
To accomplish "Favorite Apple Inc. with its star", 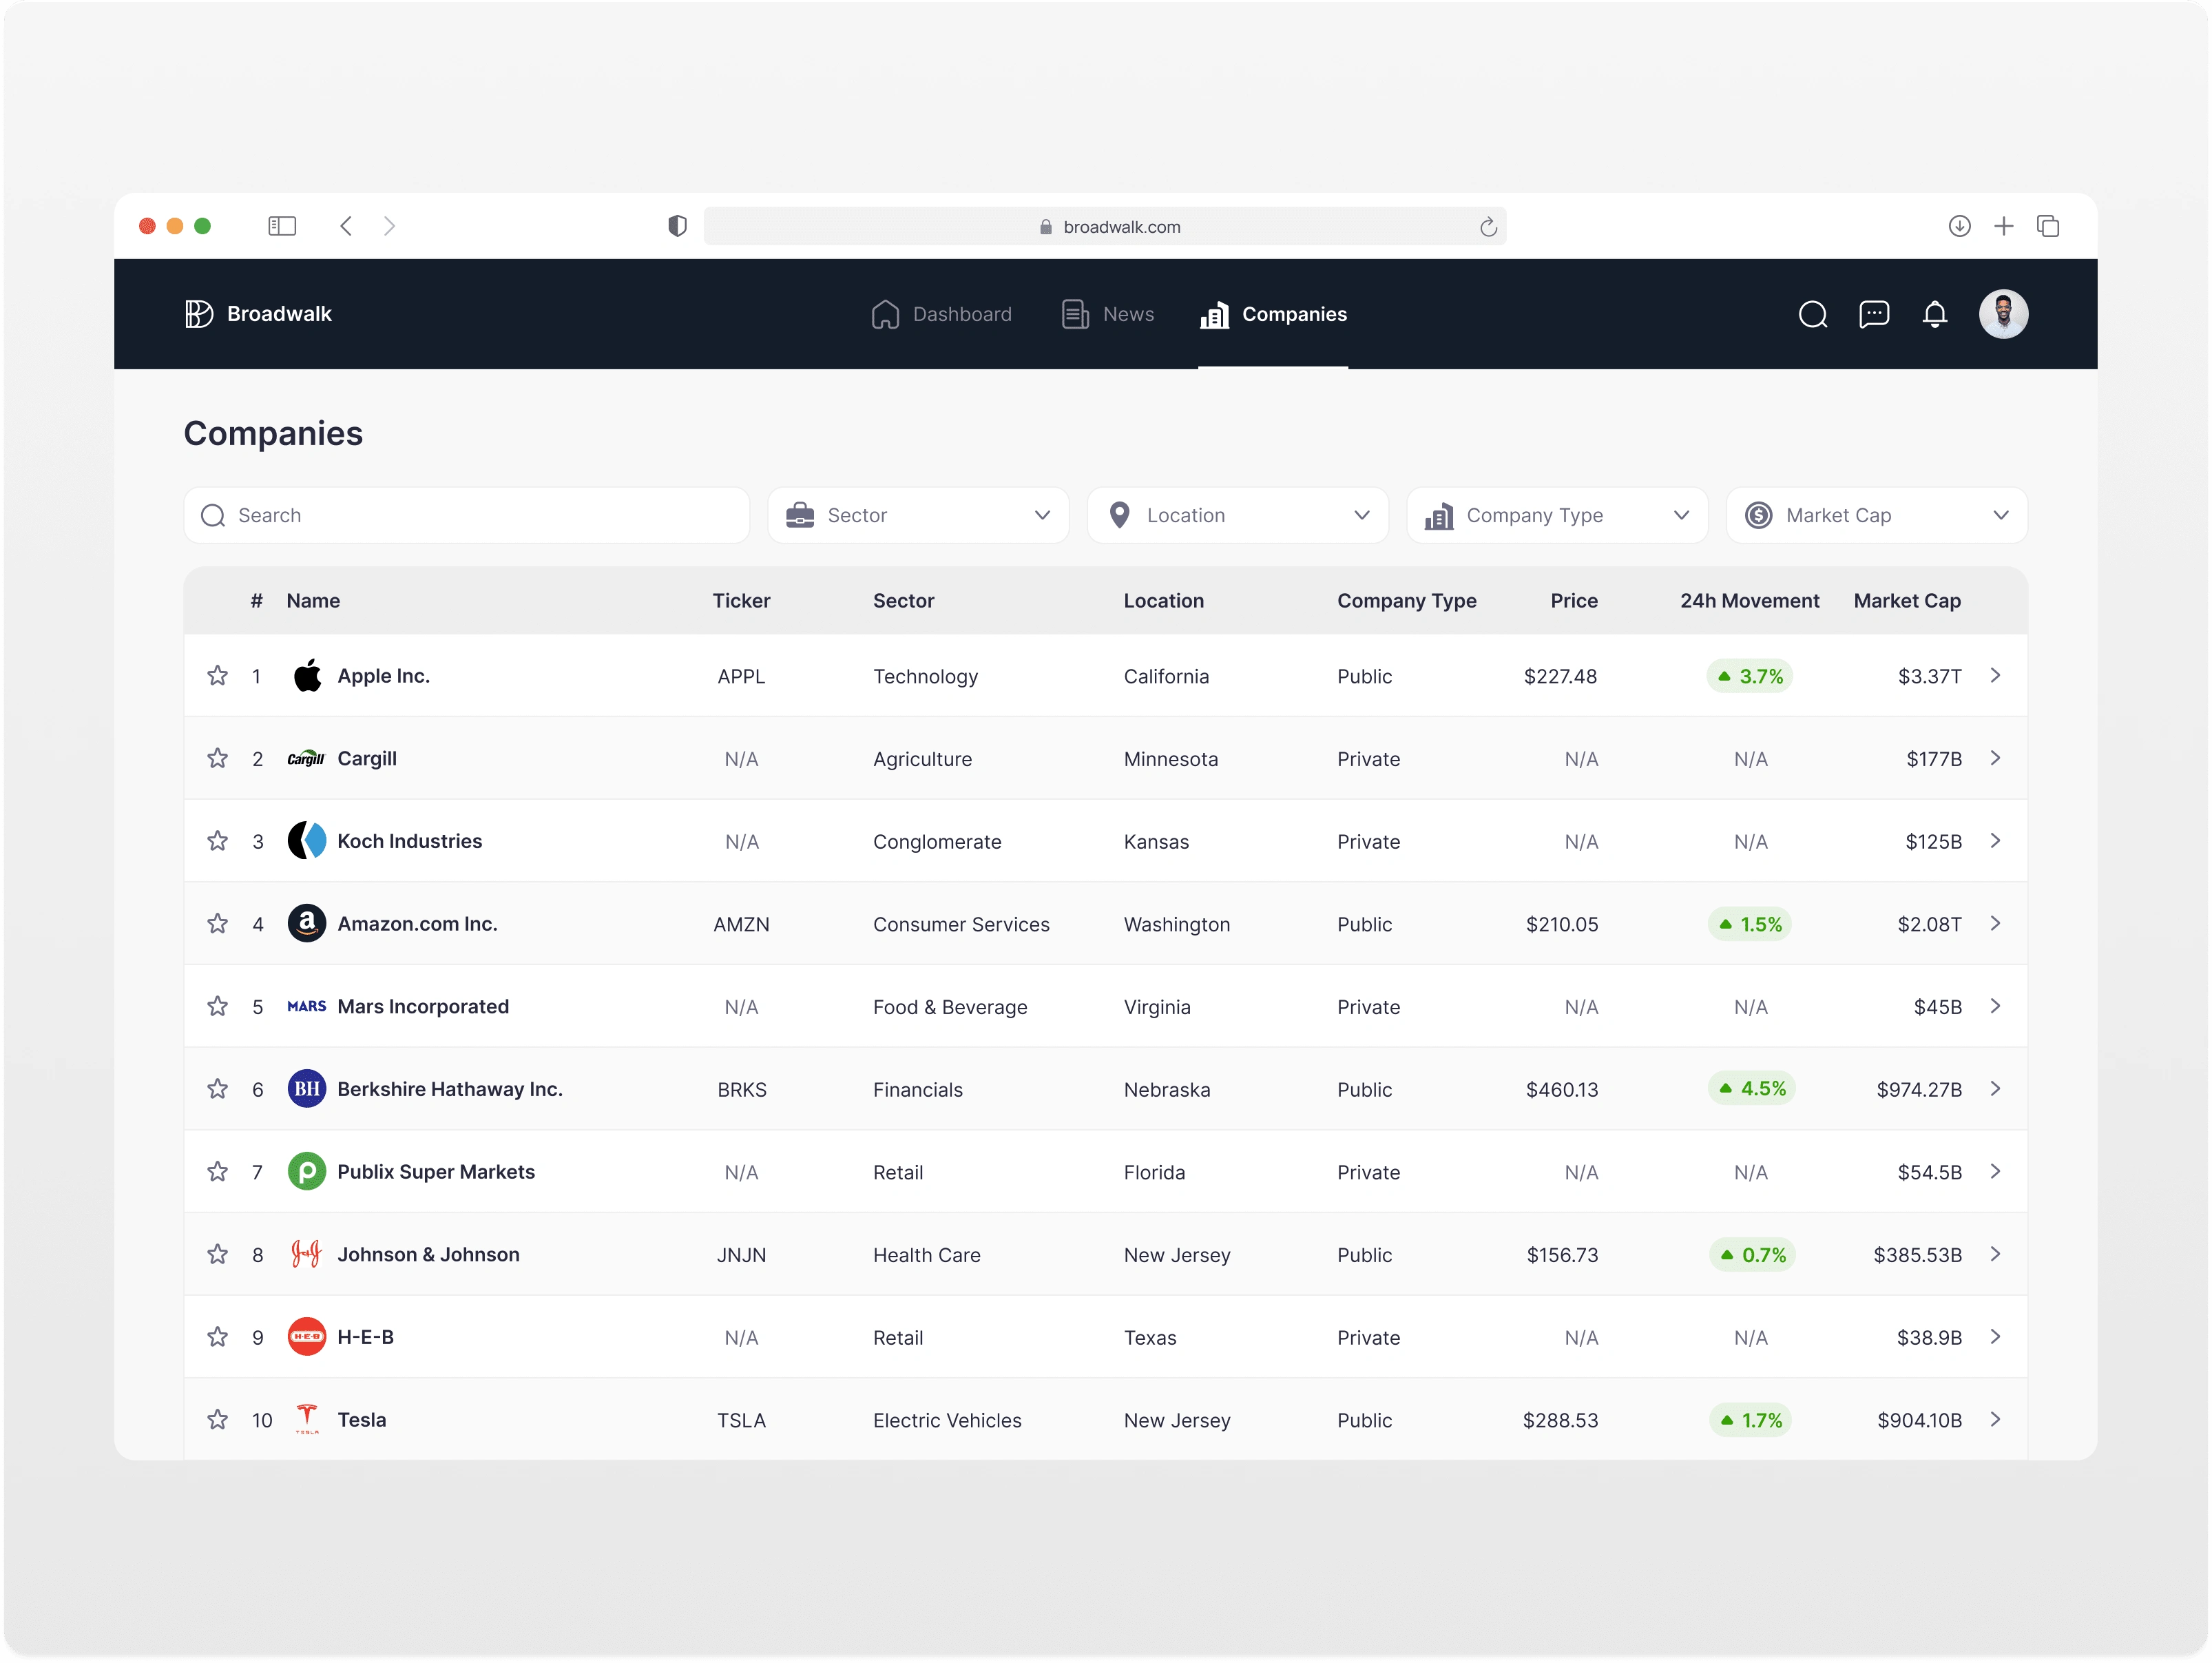I will pos(217,675).
